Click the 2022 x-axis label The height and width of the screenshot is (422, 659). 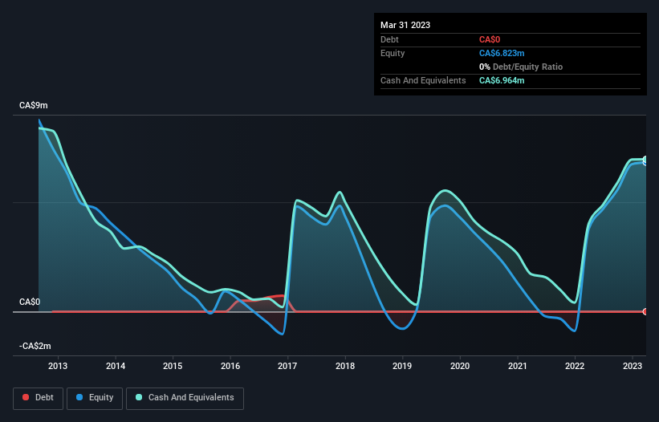(575, 366)
